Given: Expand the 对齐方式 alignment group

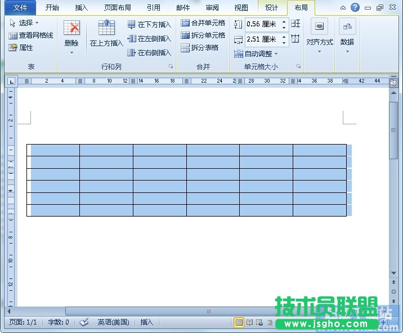Looking at the screenshot, I should pyautogui.click(x=319, y=37).
